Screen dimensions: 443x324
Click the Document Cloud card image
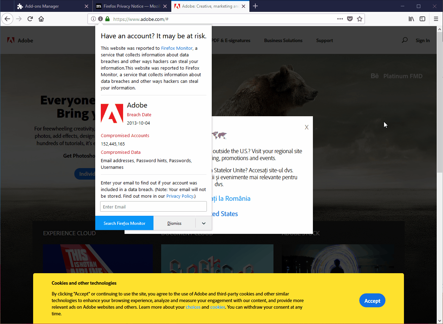coord(217,259)
